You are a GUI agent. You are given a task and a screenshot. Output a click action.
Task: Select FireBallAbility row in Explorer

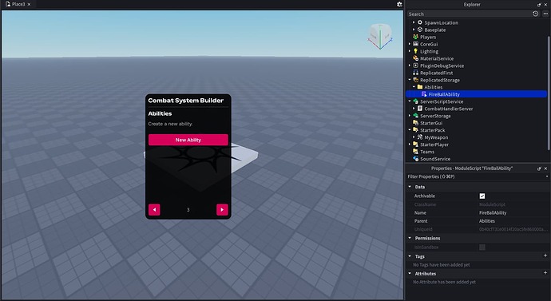(x=476, y=94)
